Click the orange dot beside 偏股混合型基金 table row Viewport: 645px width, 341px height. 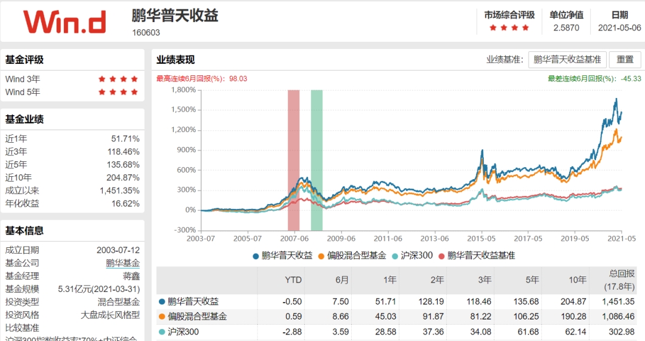click(162, 317)
